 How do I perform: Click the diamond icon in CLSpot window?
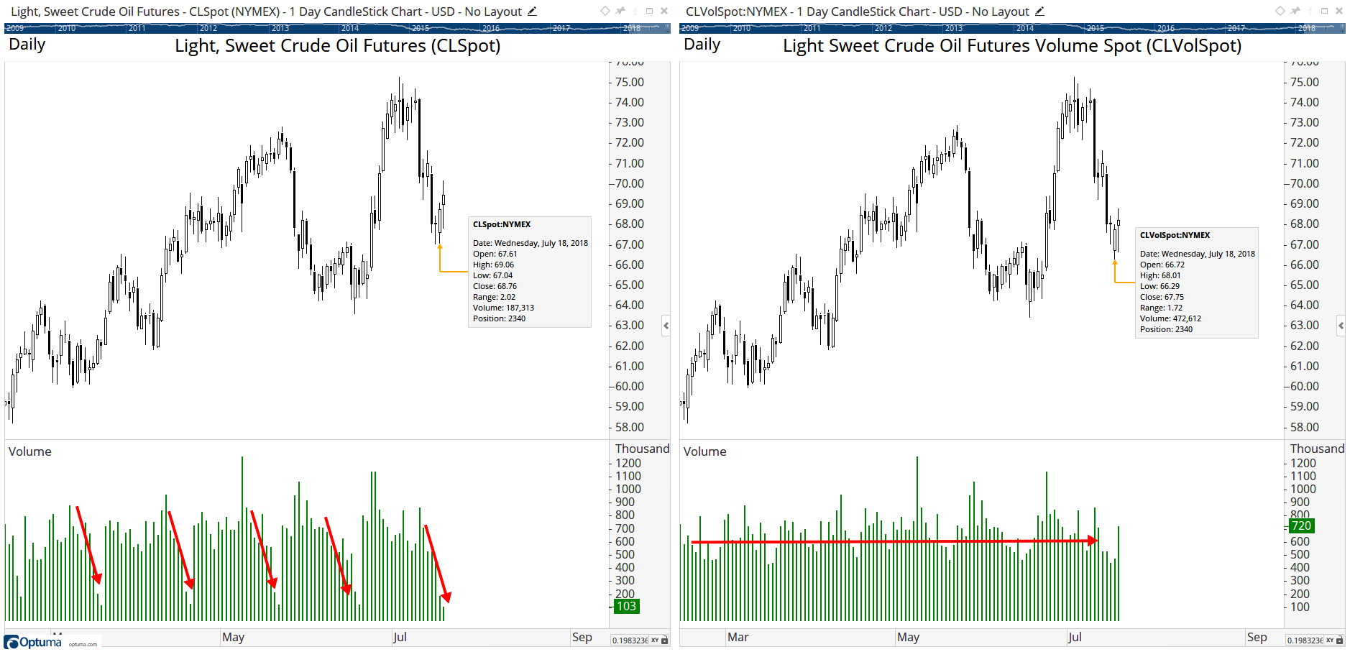tap(605, 11)
